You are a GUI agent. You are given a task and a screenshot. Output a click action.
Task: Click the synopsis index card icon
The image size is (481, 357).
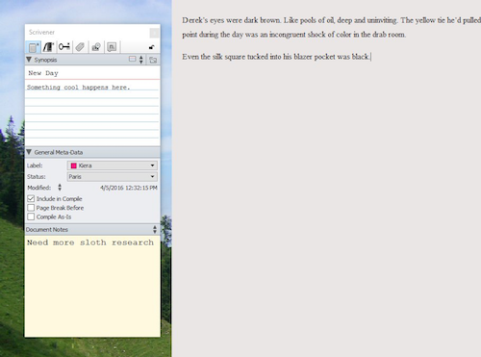(x=132, y=60)
